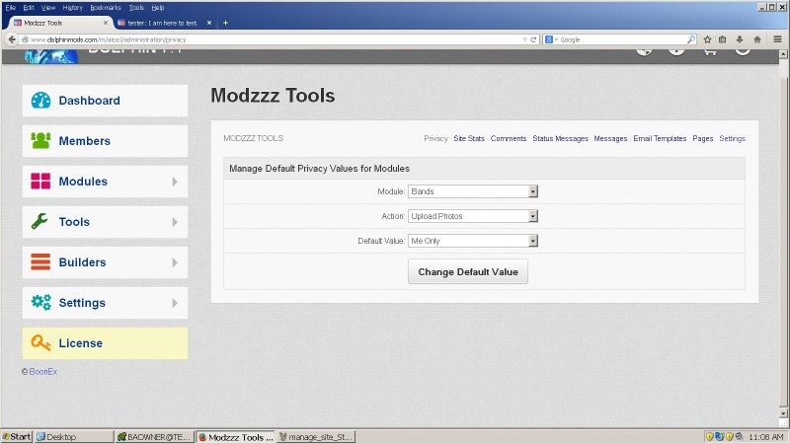Click the green Members people icon

tap(40, 140)
